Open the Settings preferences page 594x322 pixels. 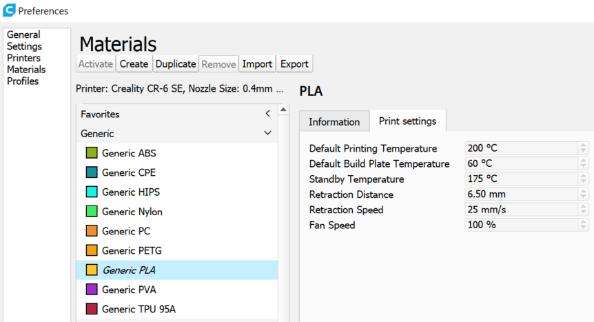click(x=24, y=46)
